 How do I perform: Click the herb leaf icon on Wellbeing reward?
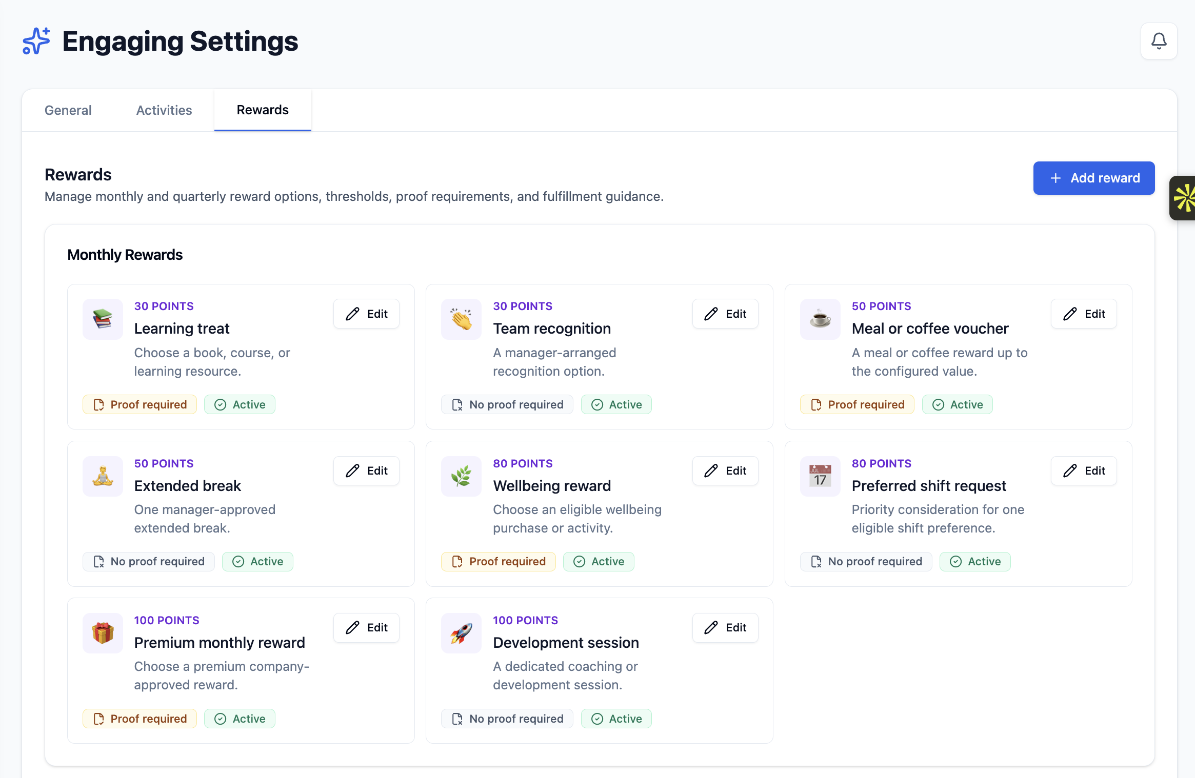(461, 476)
